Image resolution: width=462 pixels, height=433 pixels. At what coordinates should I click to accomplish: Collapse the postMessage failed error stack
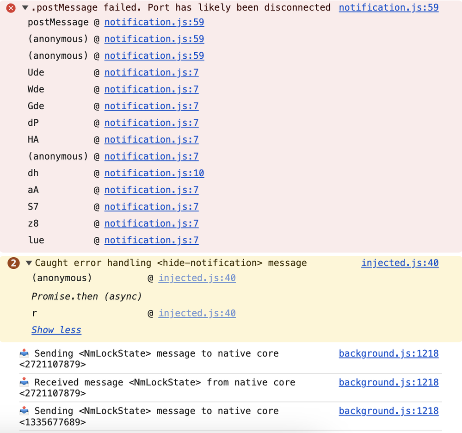pyautogui.click(x=25, y=8)
